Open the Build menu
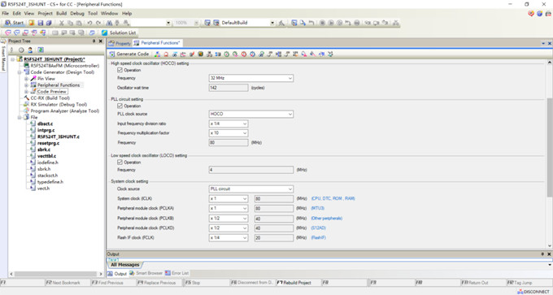 (61, 13)
